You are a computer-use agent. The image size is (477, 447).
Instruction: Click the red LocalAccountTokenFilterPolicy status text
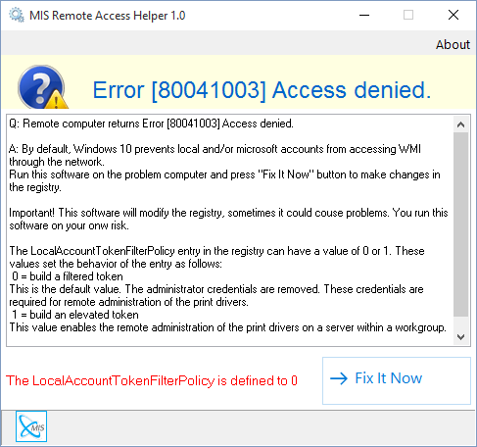pos(152,380)
